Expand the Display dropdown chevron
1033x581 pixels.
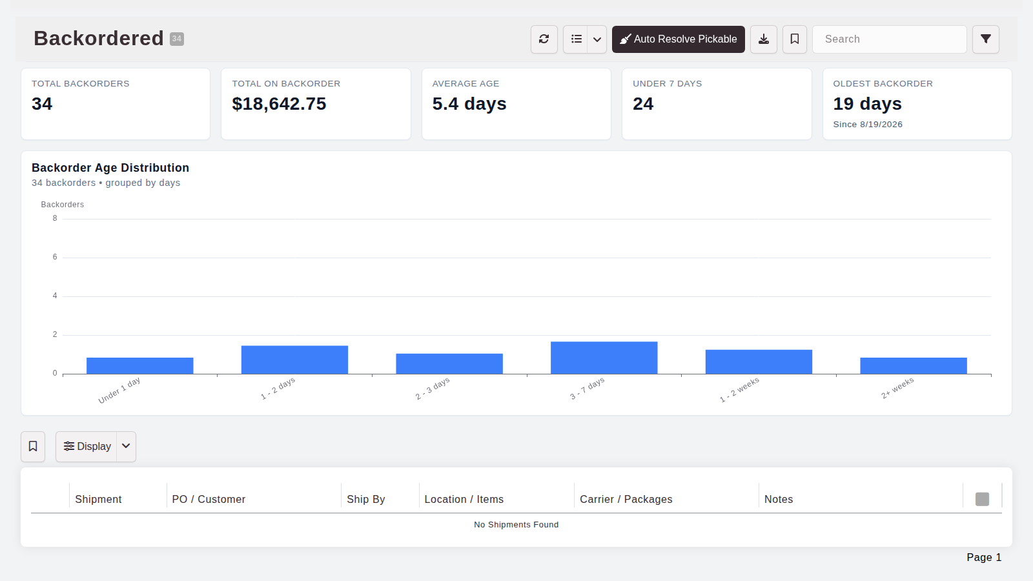click(x=127, y=447)
